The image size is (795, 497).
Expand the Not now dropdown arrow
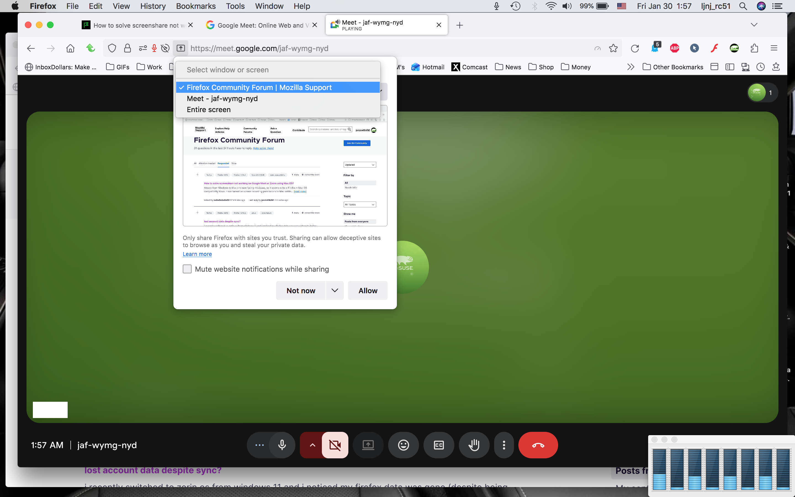pos(335,290)
